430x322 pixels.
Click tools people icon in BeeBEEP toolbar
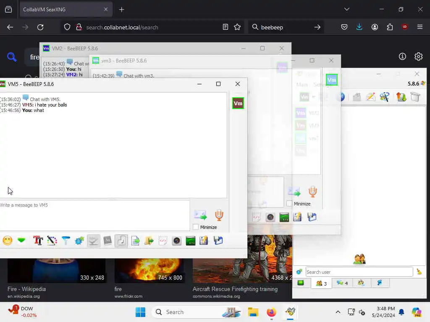tap(385, 97)
